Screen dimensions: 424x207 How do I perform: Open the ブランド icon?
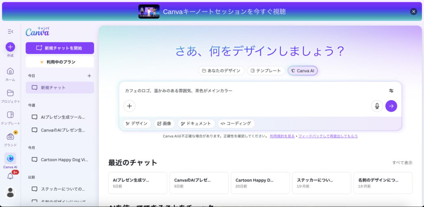[10, 137]
